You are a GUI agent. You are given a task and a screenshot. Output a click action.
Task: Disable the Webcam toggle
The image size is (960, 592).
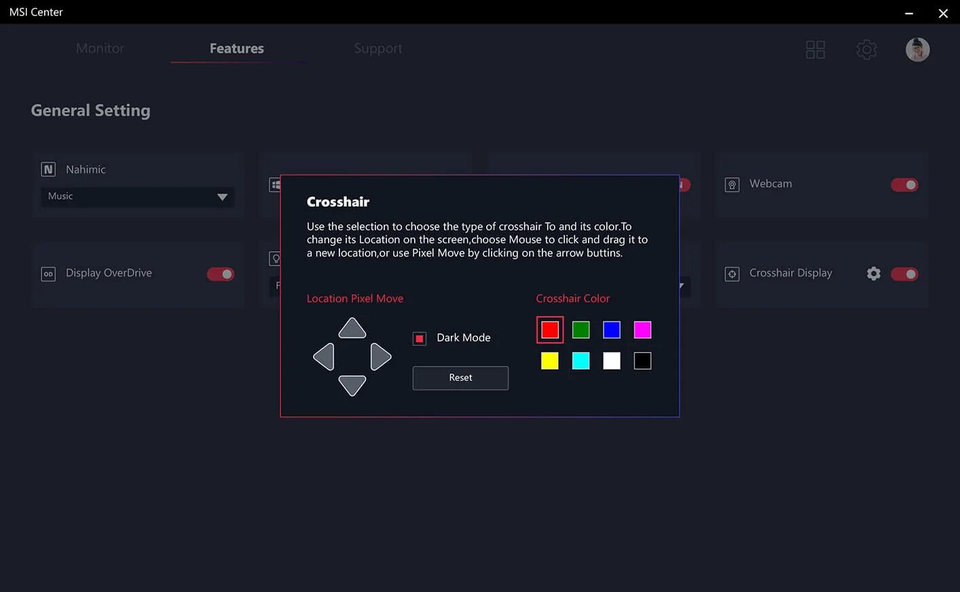tap(904, 185)
